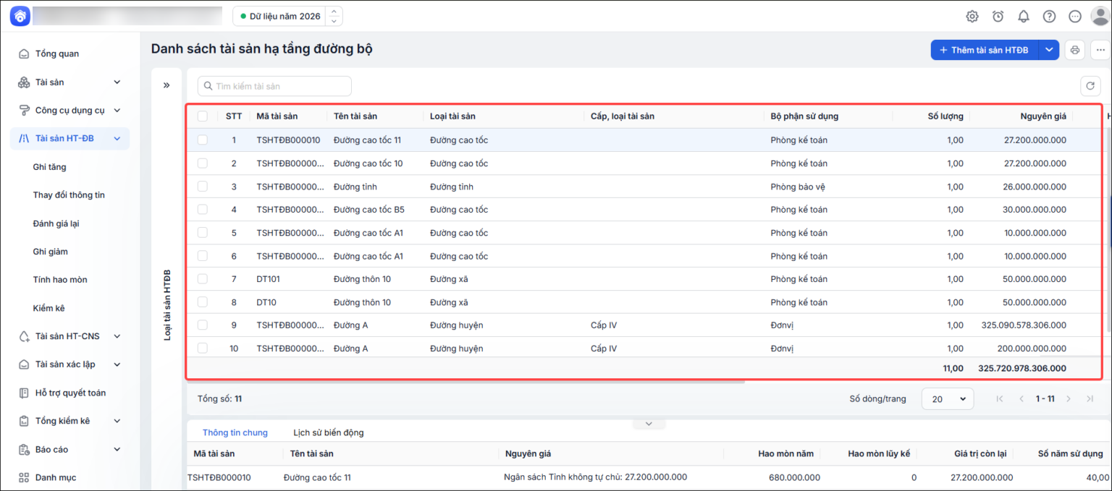The height and width of the screenshot is (491, 1112).
Task: Open the help question mark icon
Action: pos(1049,16)
